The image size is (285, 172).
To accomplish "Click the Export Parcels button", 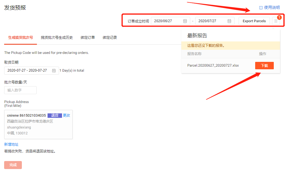I will click(254, 21).
